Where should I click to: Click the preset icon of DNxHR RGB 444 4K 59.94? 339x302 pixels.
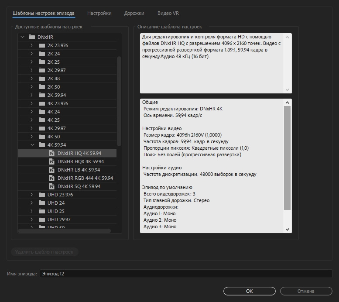tap(51, 178)
